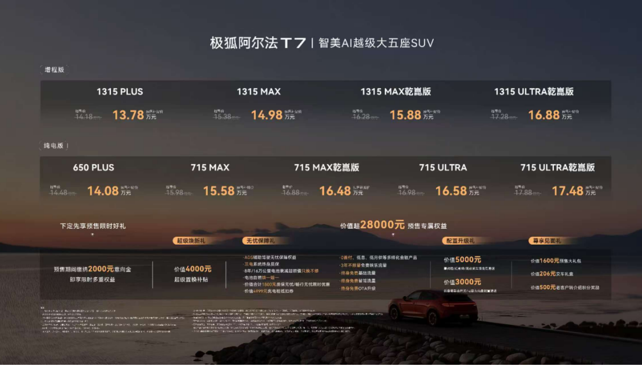Click the crossed-out 16.28 price
Viewport: 642px width, 366px height.
(x=365, y=117)
